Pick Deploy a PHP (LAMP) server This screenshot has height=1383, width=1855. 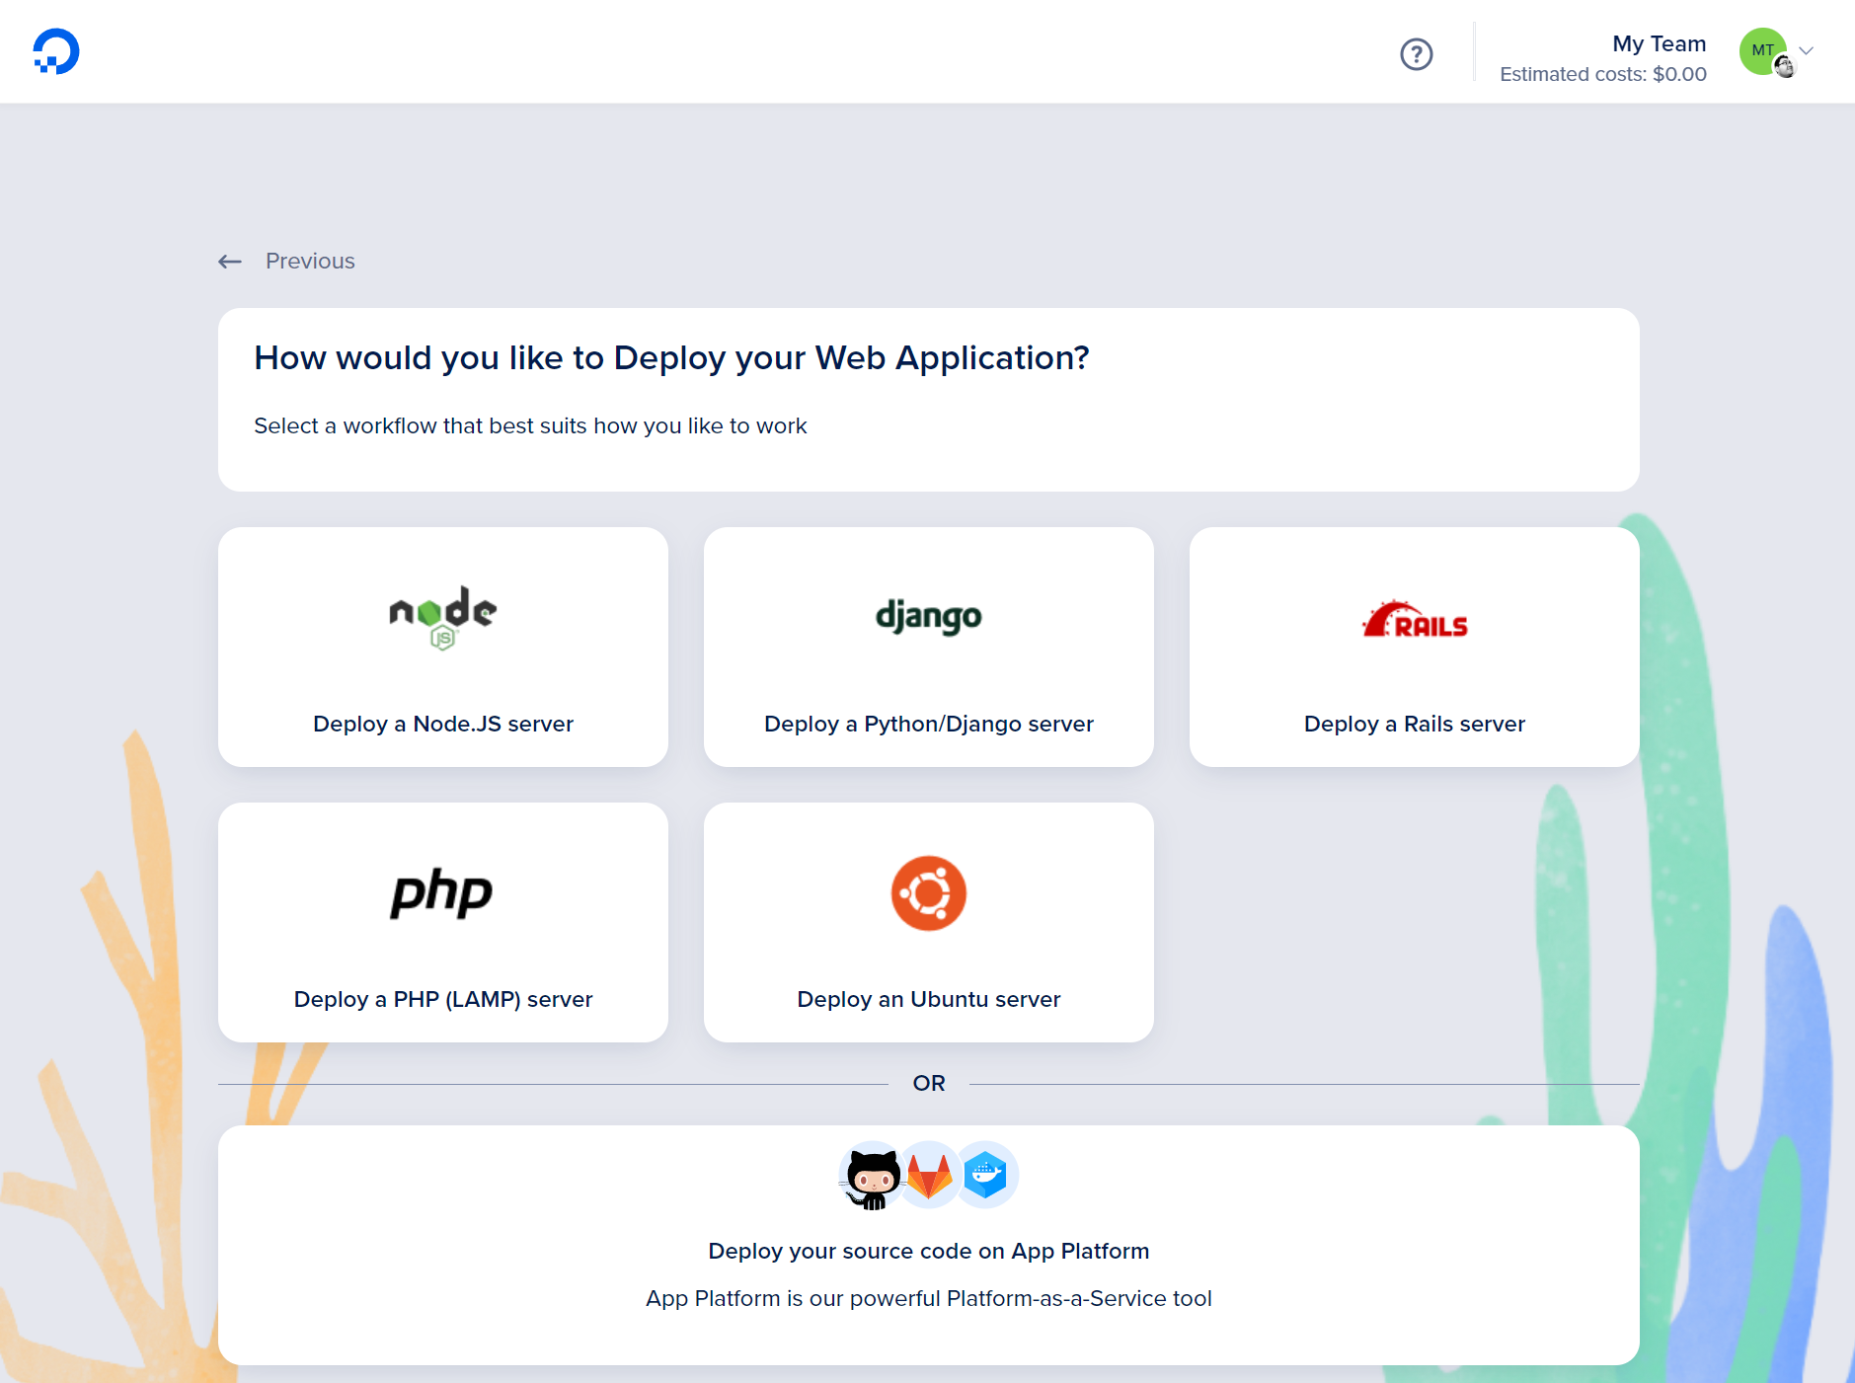pyautogui.click(x=442, y=999)
